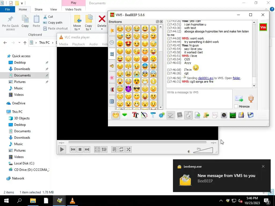
Task: Toggle VLC fullscreen button
Action: [97, 149]
